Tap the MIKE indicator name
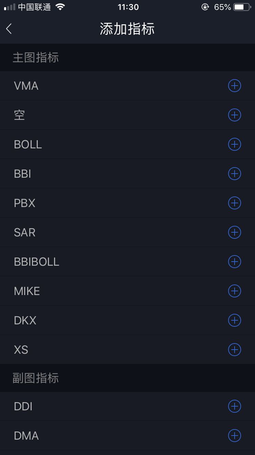 (x=27, y=291)
